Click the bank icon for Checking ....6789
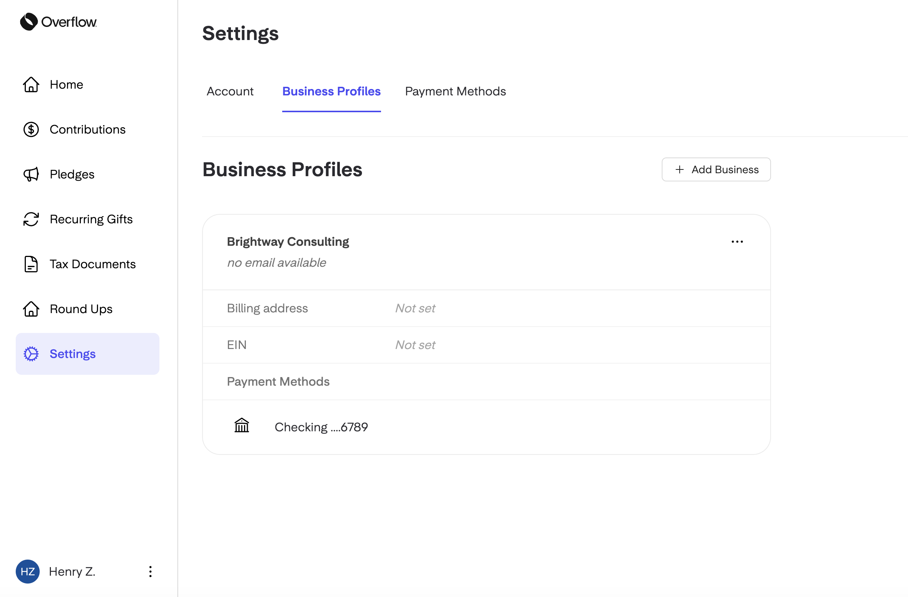The width and height of the screenshot is (908, 597). 241,425
